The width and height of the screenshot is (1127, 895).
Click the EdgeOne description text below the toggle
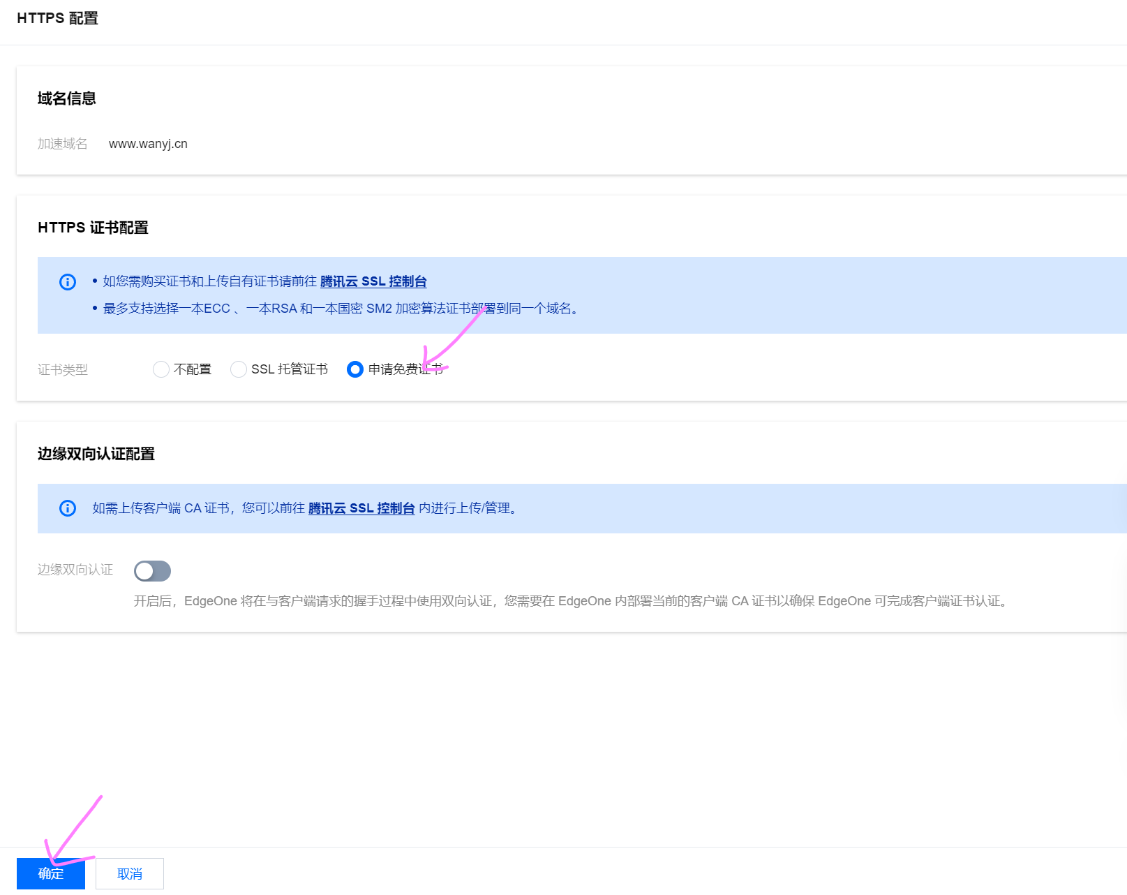pos(571,601)
